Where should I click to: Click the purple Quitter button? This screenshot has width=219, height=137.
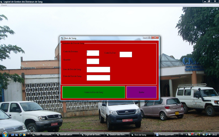pos(142,92)
